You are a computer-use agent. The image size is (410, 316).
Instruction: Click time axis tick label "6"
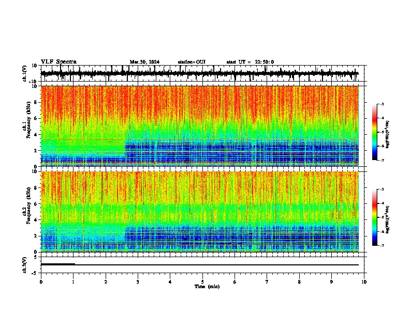coord(235,282)
